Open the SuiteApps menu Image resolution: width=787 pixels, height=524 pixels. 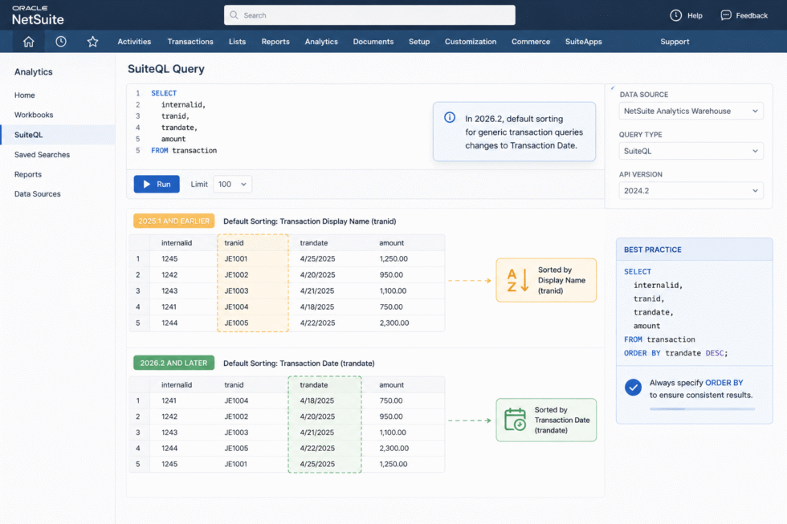click(x=583, y=42)
